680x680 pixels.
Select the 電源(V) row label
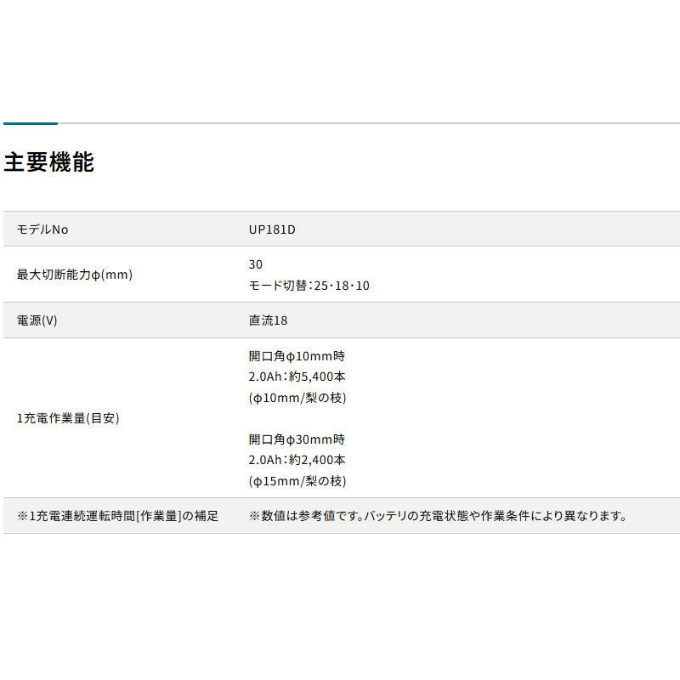pos(37,320)
